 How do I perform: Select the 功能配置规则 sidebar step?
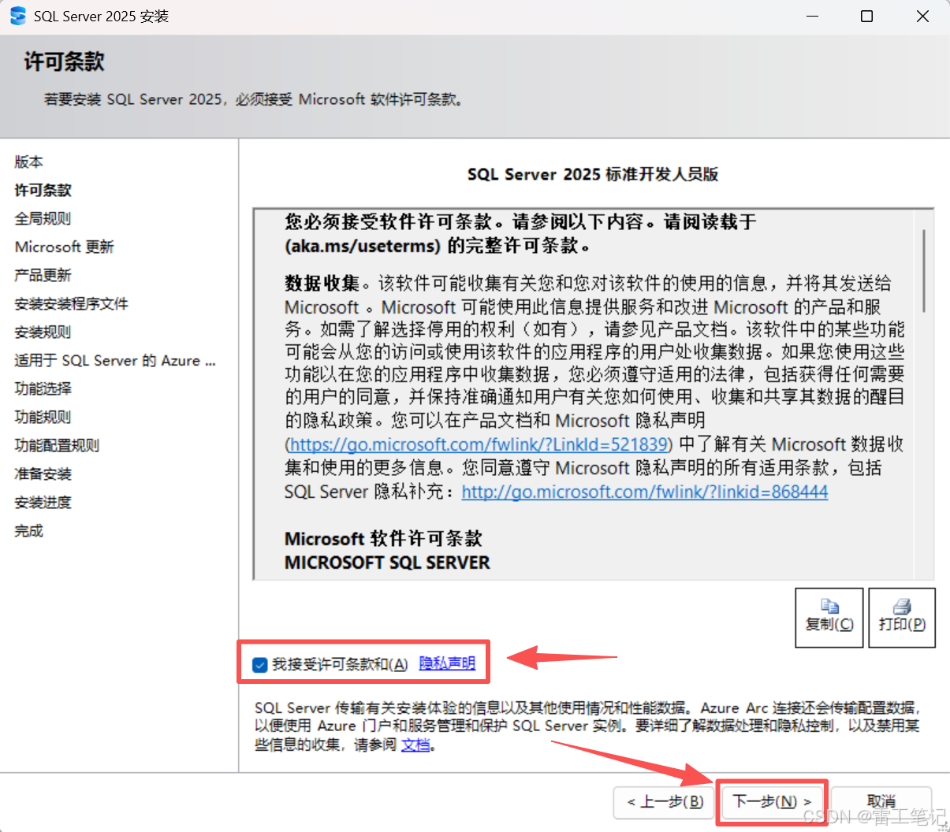(57, 445)
